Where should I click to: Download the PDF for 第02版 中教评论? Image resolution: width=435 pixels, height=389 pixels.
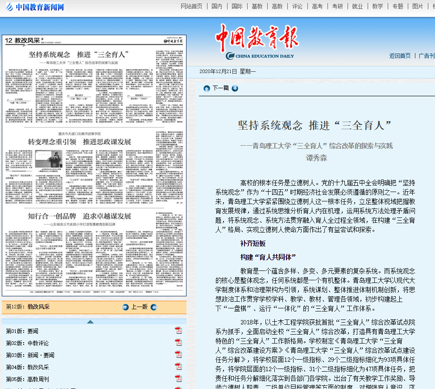coord(178,343)
